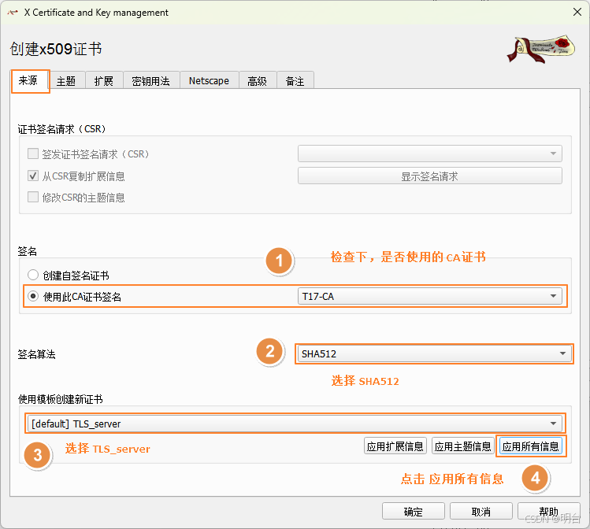Open the empty CSR selection dropdown
Viewport: 590px width, 529px height.
pos(430,154)
